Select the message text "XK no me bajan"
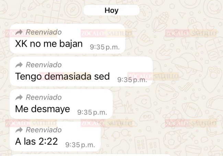 click(49, 44)
